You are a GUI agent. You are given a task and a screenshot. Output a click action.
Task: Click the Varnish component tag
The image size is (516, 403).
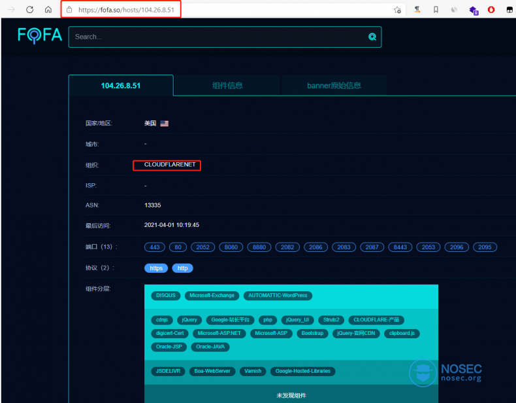point(253,372)
